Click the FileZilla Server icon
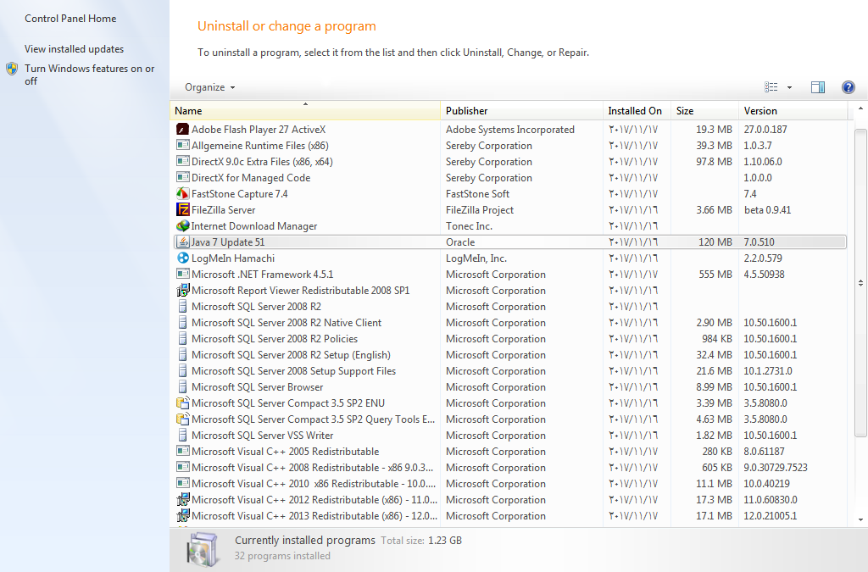The width and height of the screenshot is (868, 572). (183, 209)
